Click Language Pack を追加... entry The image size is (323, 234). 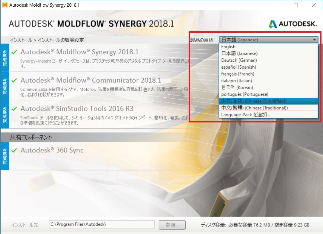point(268,115)
